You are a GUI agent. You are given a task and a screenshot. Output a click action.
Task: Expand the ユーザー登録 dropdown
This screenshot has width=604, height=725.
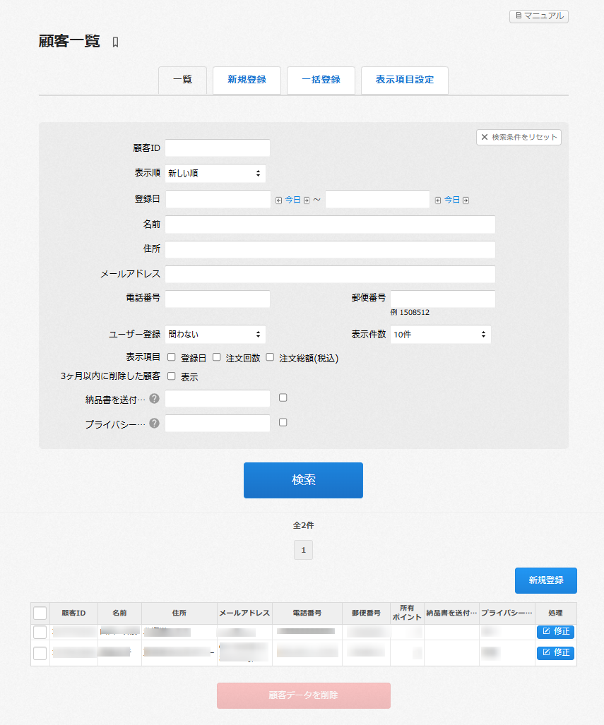[215, 334]
